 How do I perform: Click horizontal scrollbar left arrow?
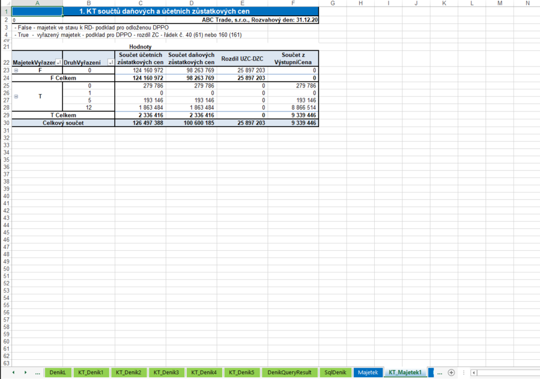click(474, 372)
